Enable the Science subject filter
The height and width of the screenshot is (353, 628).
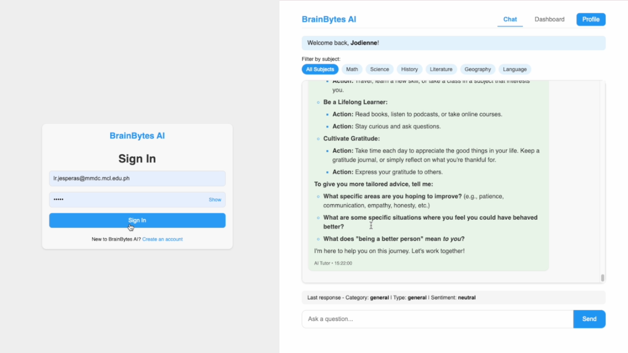(379, 69)
